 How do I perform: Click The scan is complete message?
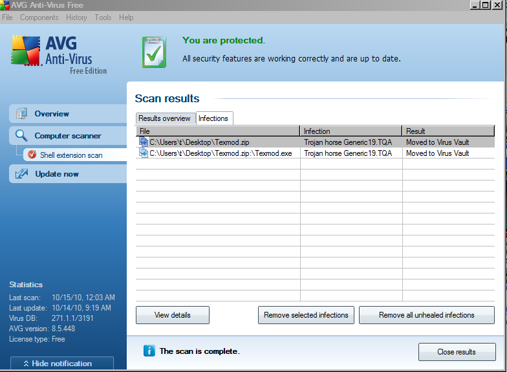[x=199, y=351]
